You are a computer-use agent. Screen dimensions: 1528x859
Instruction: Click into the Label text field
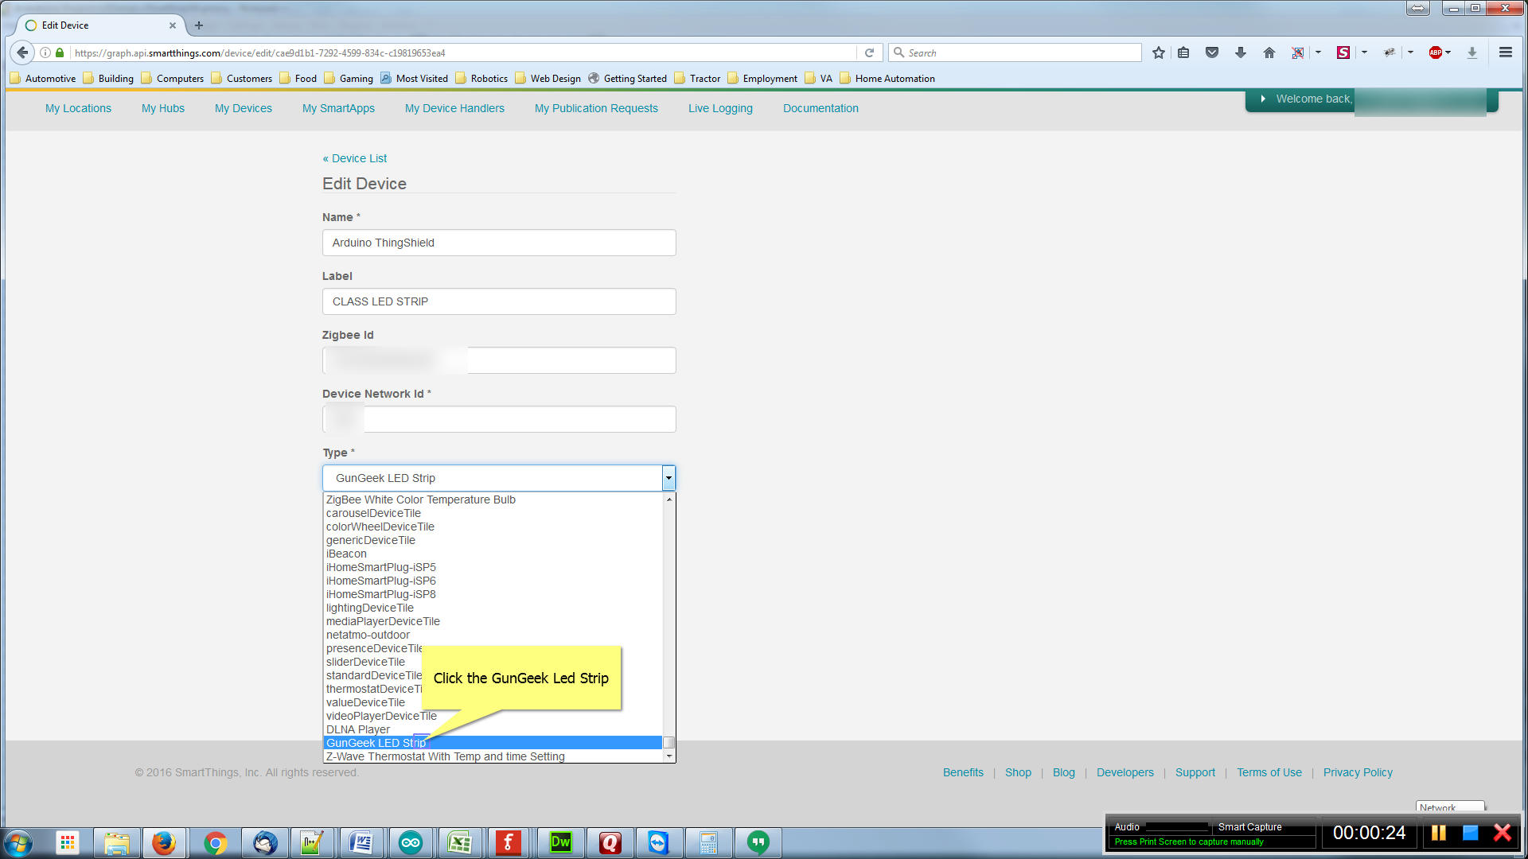coord(499,301)
